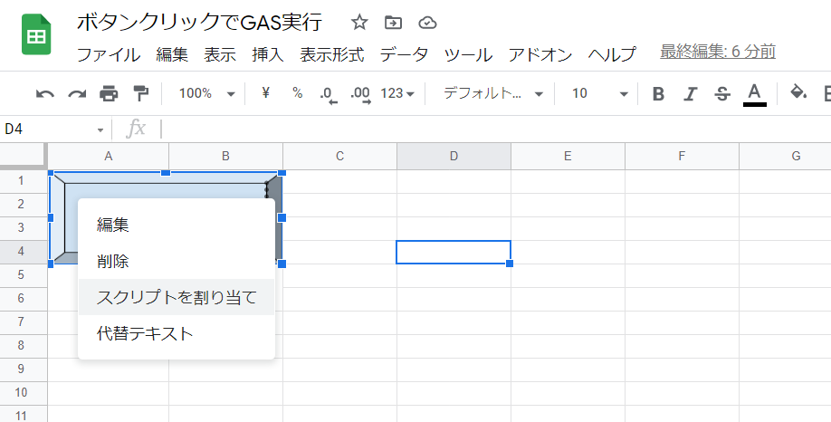This screenshot has width=831, height=422.
Task: Open the 表示形式 menu
Action: pyautogui.click(x=331, y=54)
